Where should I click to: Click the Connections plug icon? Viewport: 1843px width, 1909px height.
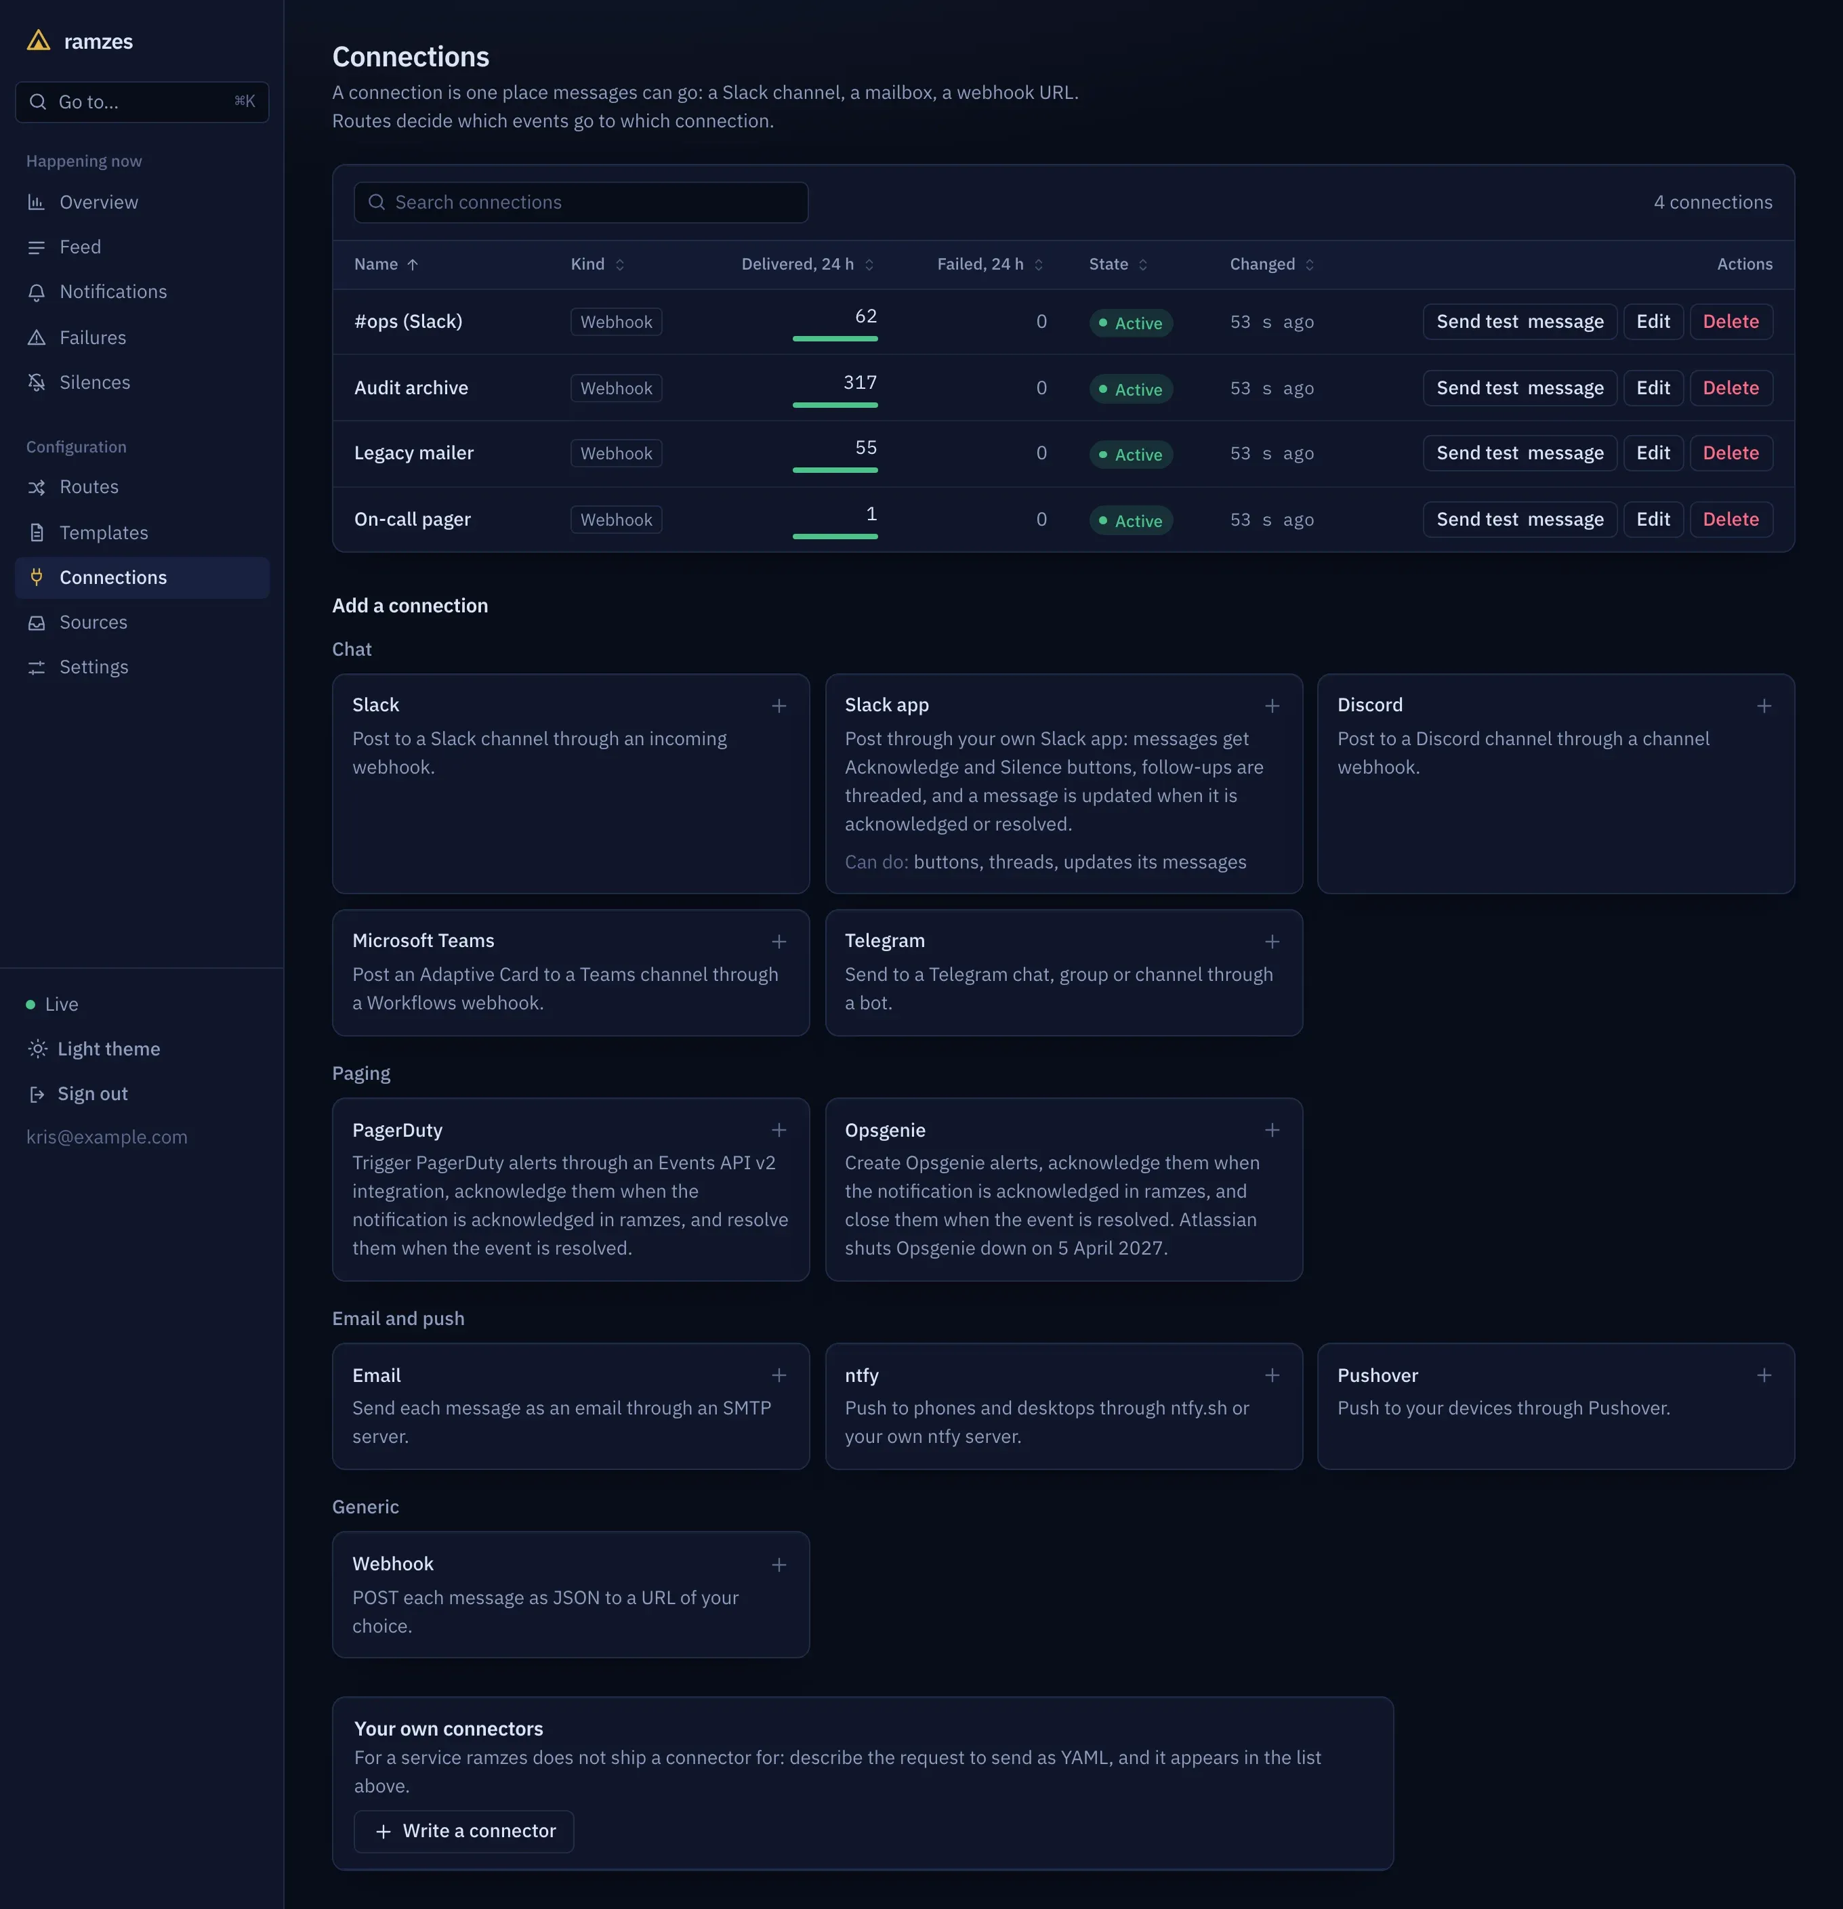36,578
